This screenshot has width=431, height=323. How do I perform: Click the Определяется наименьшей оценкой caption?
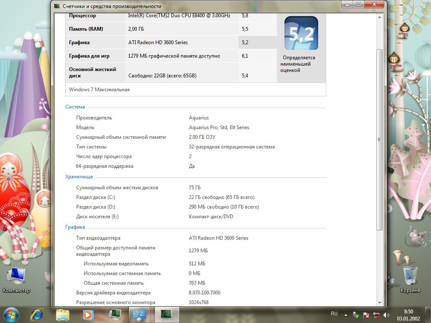tap(298, 64)
